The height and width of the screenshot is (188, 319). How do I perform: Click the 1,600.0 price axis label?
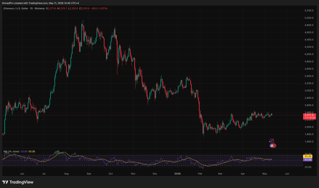tap(309, 142)
